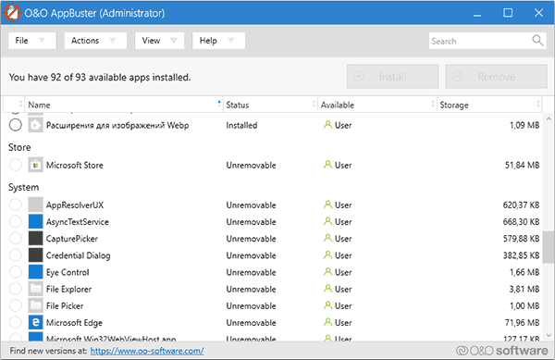Select the Microsoft Store checkbox
Screen dimensions: 555x360
click(x=15, y=165)
